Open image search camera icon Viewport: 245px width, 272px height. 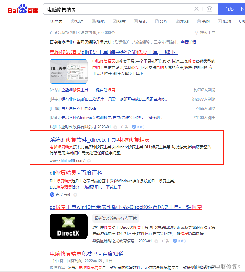click(x=209, y=9)
